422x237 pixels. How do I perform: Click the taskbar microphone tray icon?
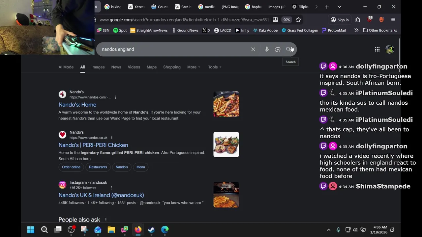pos(338,230)
